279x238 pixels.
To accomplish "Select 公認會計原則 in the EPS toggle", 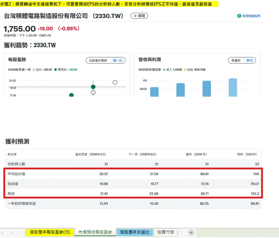I will [98, 60].
